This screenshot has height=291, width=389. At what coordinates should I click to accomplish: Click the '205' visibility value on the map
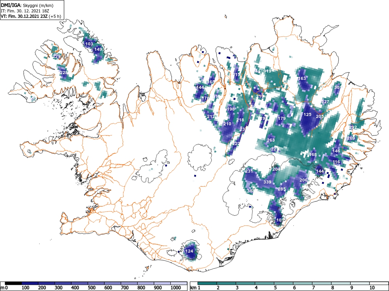[x=320, y=116]
